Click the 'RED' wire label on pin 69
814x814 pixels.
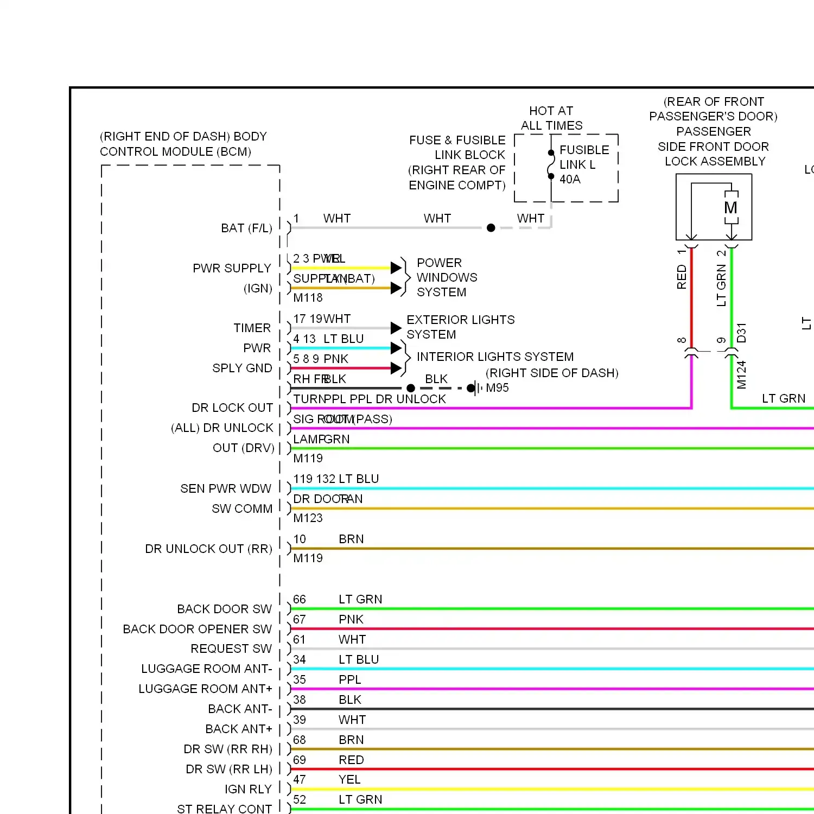[x=351, y=760]
